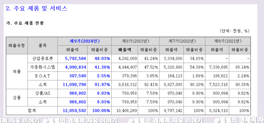
Task: Click the '상품' sales type cell
Action: click(17, 98)
